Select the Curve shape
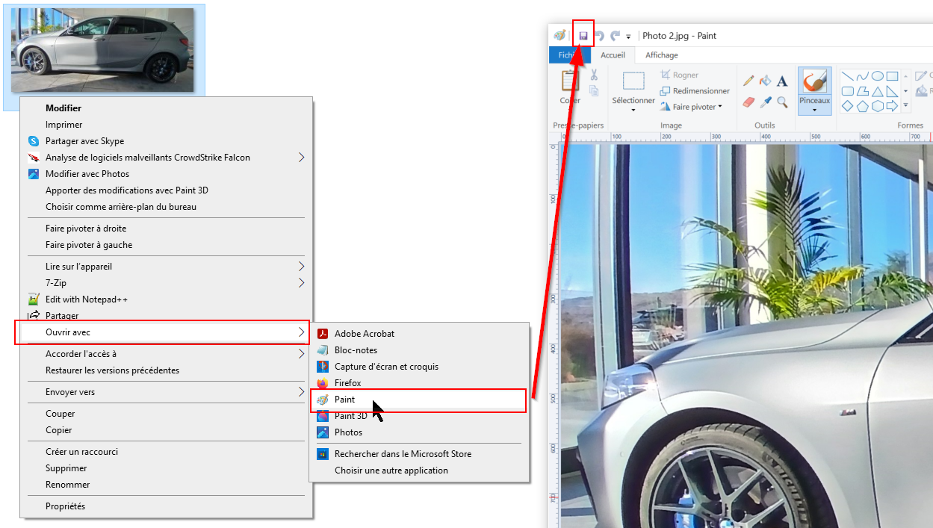The image size is (933, 528). [863, 76]
